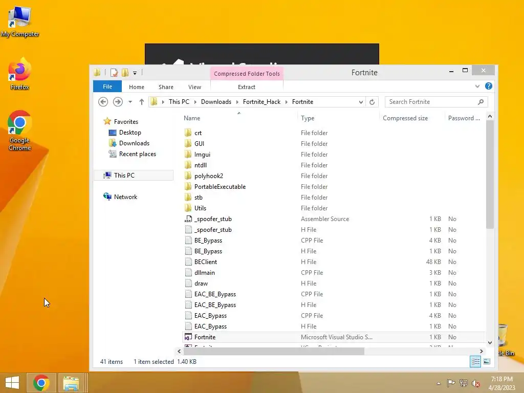Image resolution: width=524 pixels, height=393 pixels.
Task: Show hidden tray icons arrow
Action: 439,383
